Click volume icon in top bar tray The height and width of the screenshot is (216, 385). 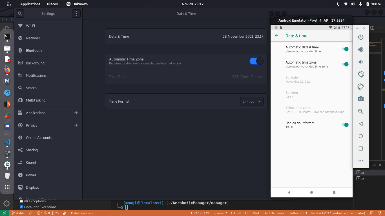353,4
